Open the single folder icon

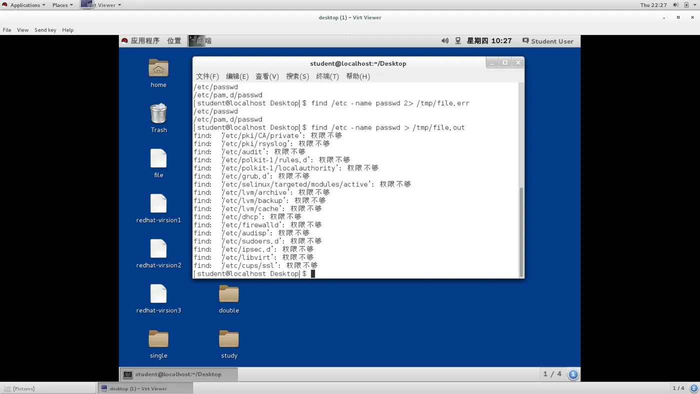[158, 339]
